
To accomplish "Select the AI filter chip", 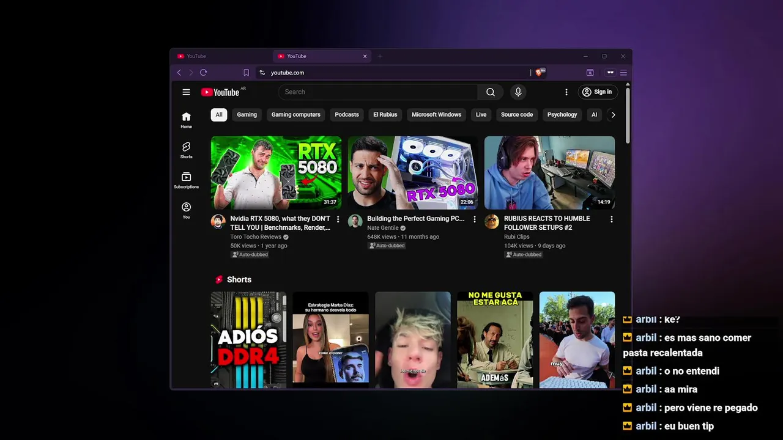I will pos(594,115).
